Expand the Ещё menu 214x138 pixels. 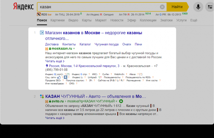[194, 20]
